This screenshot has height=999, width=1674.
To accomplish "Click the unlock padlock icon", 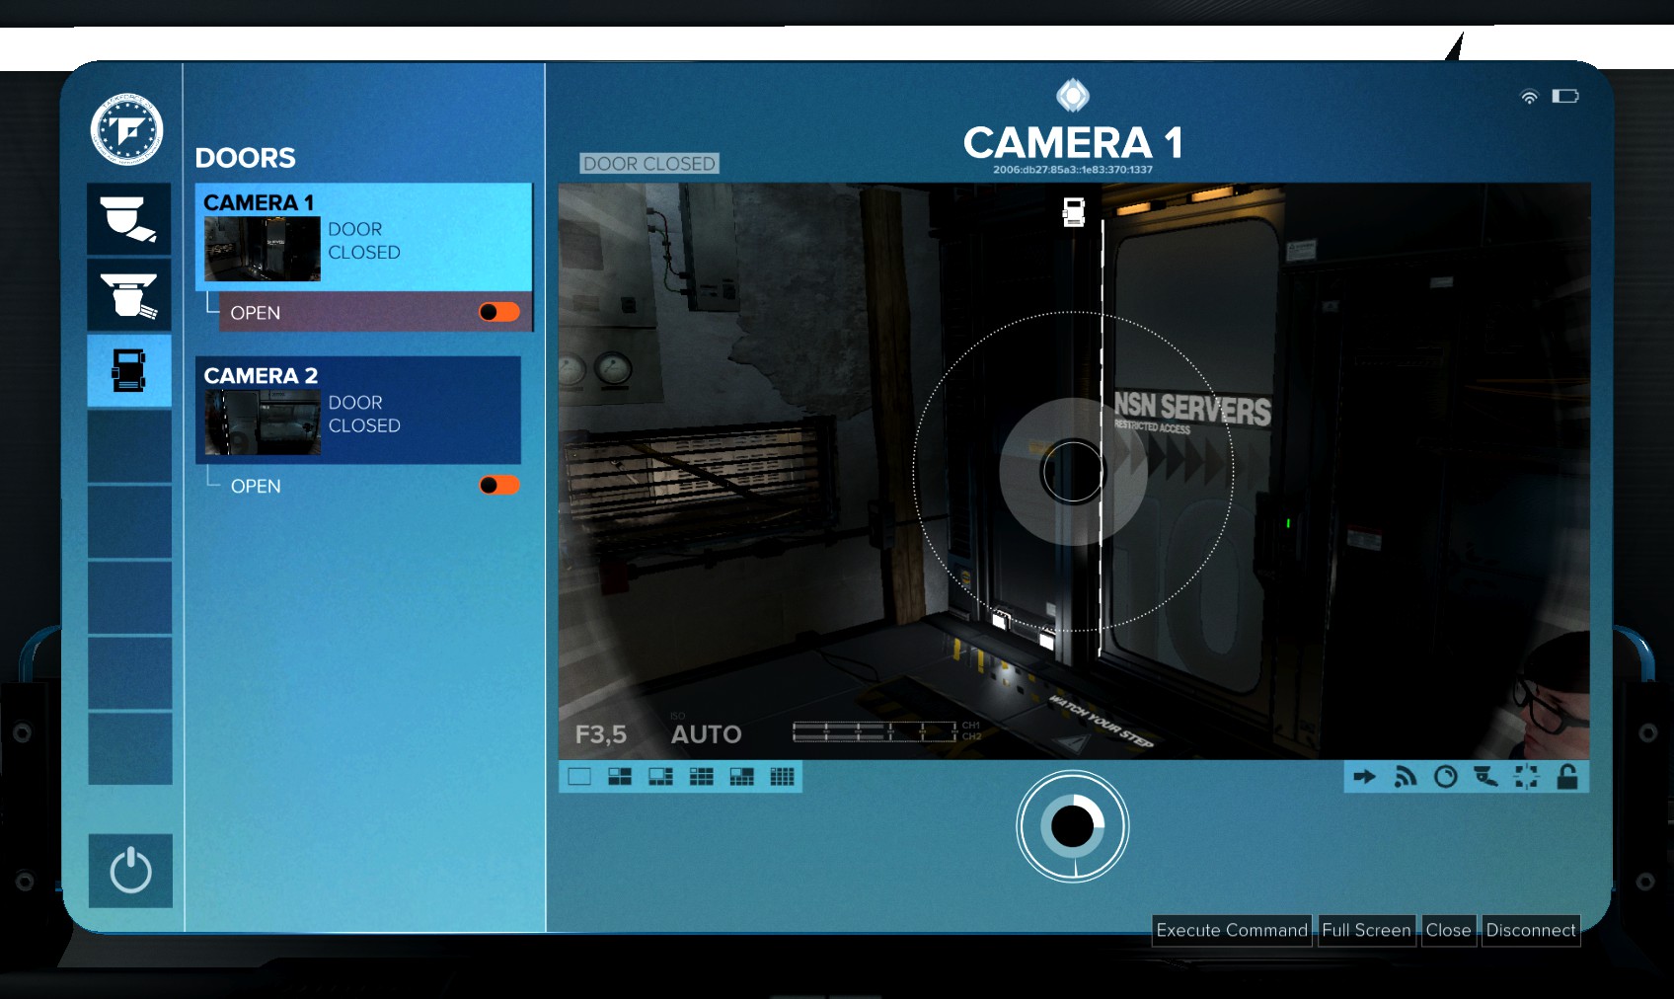I will [x=1566, y=777].
